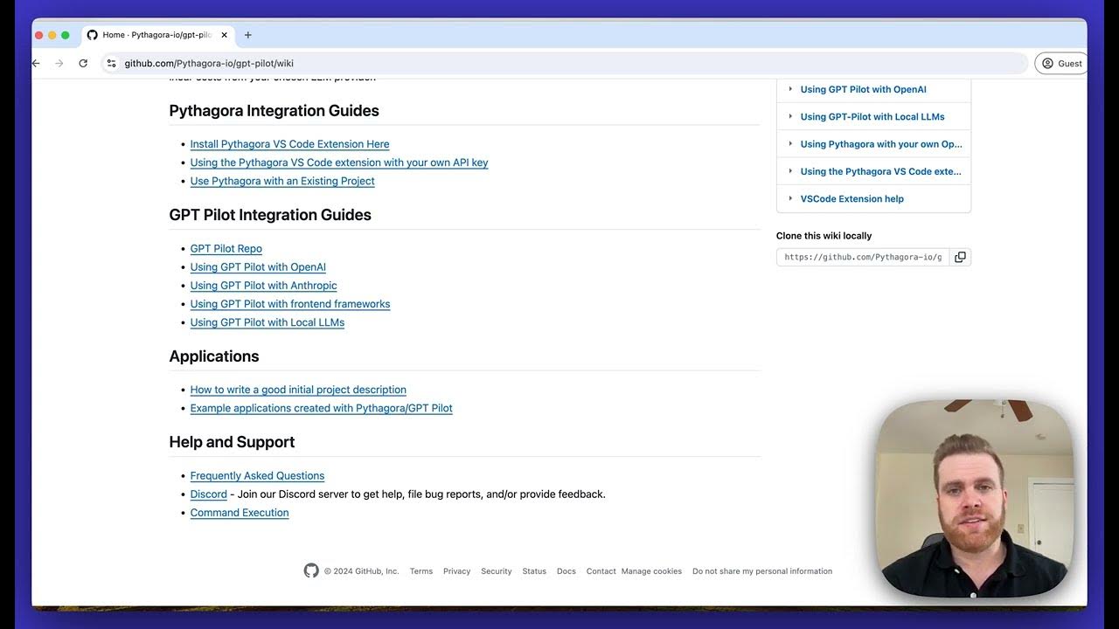Click the GitHub logo in footer
The width and height of the screenshot is (1119, 629).
tap(311, 570)
